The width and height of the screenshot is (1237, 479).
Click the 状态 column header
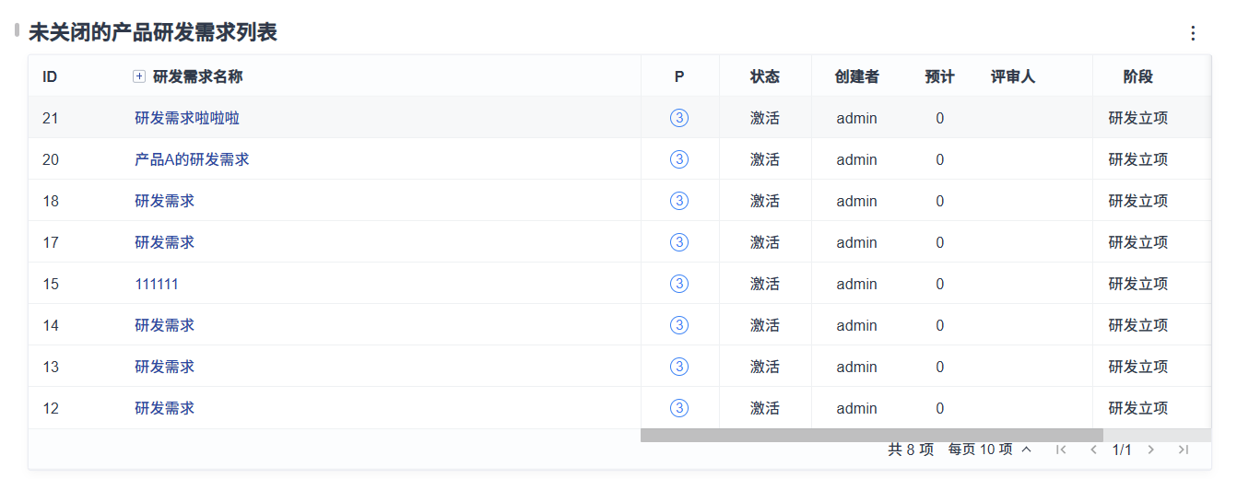click(x=764, y=76)
